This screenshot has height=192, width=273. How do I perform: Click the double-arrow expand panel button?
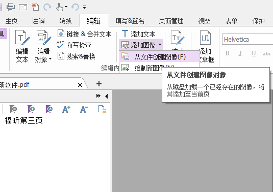pos(98,96)
